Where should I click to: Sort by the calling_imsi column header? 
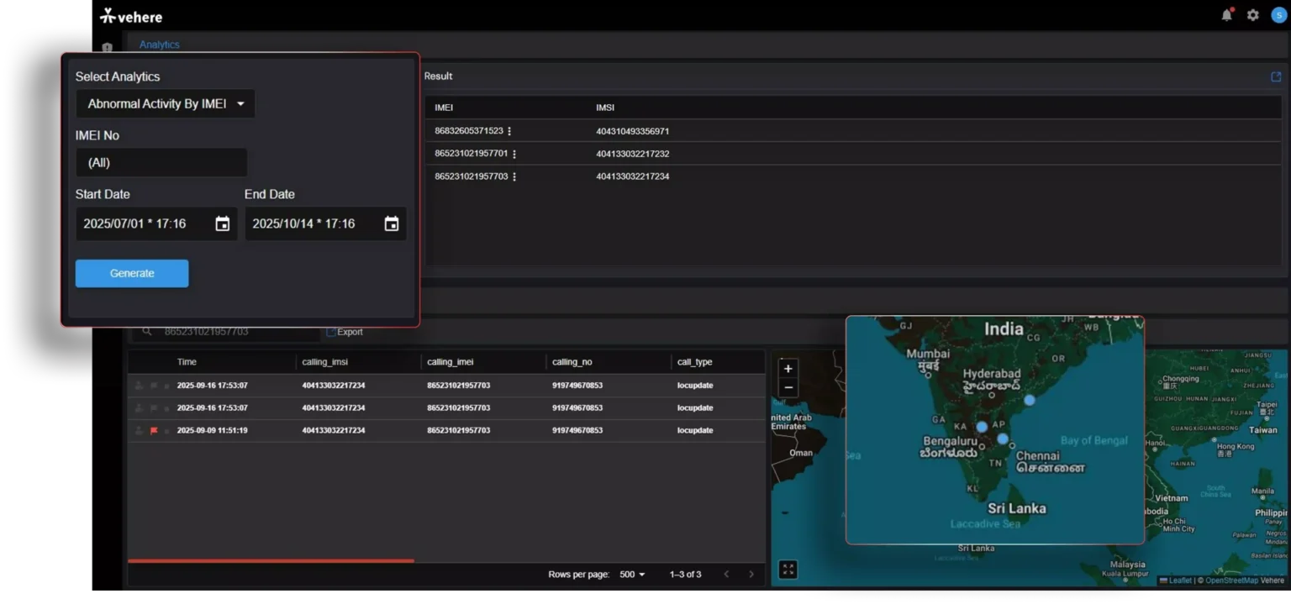point(324,362)
